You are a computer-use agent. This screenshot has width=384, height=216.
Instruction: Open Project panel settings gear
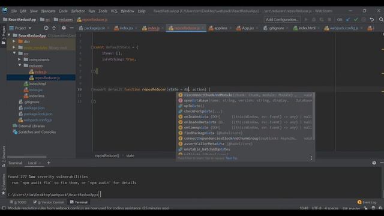pos(64,28)
